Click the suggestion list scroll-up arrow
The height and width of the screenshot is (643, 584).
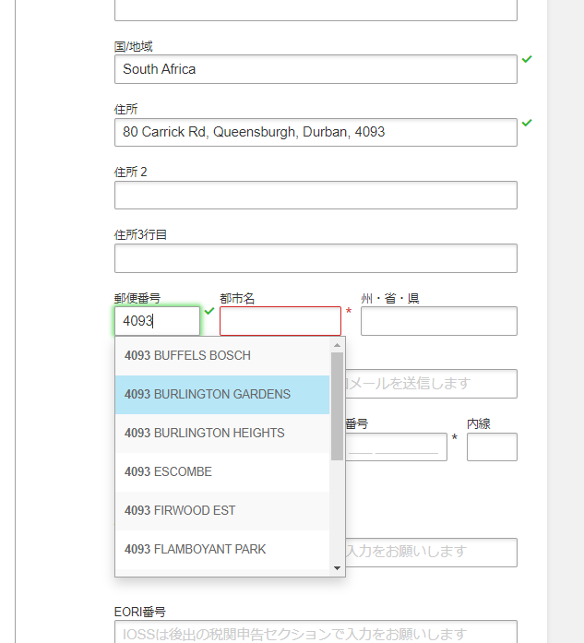point(337,345)
